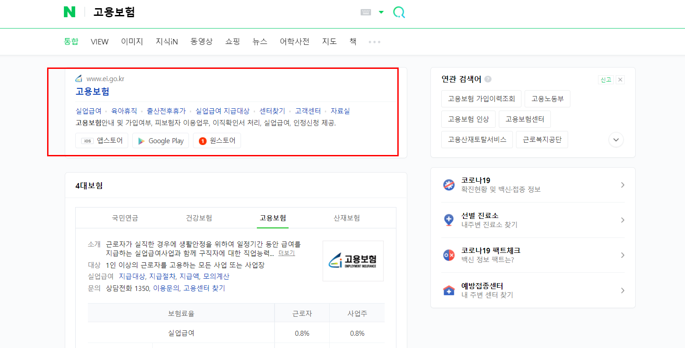Select the 통합 tab

pyautogui.click(x=71, y=42)
